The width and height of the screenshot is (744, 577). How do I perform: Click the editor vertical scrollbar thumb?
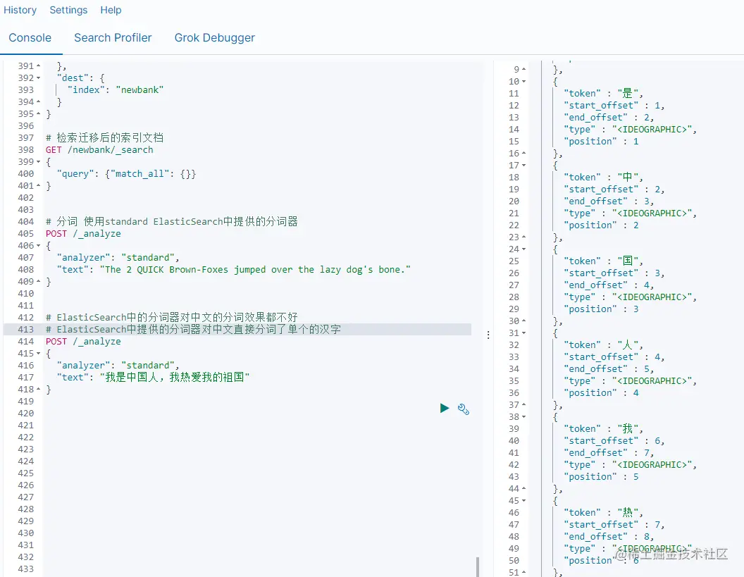pos(478,566)
